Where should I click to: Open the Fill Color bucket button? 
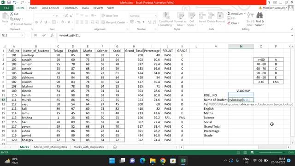tap(63, 22)
